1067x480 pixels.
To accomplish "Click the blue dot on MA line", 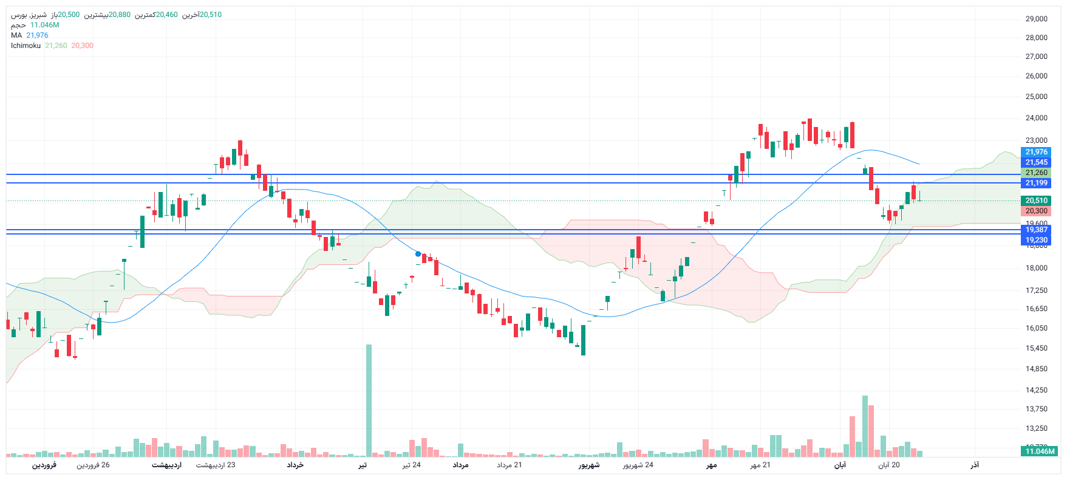I will click(x=418, y=254).
